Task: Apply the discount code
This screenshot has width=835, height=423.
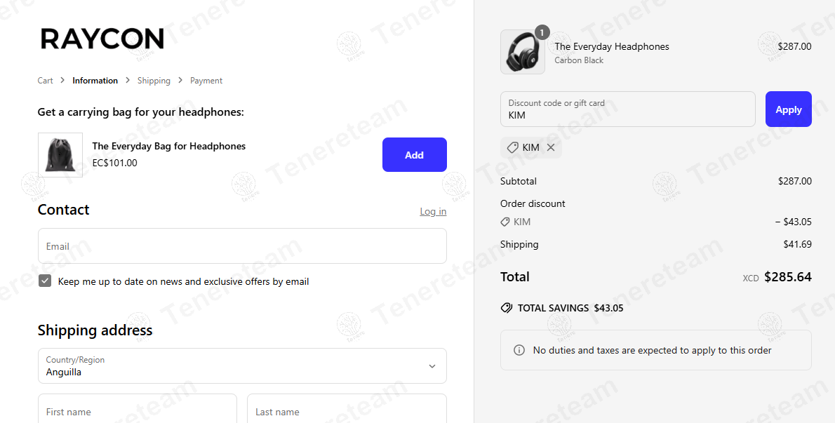Action: tap(788, 109)
